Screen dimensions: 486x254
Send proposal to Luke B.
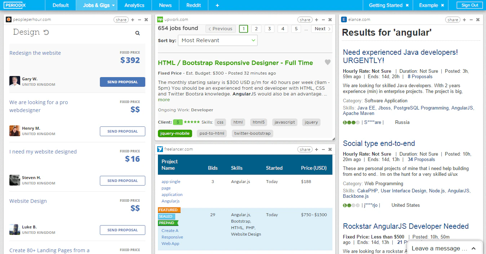point(123,230)
